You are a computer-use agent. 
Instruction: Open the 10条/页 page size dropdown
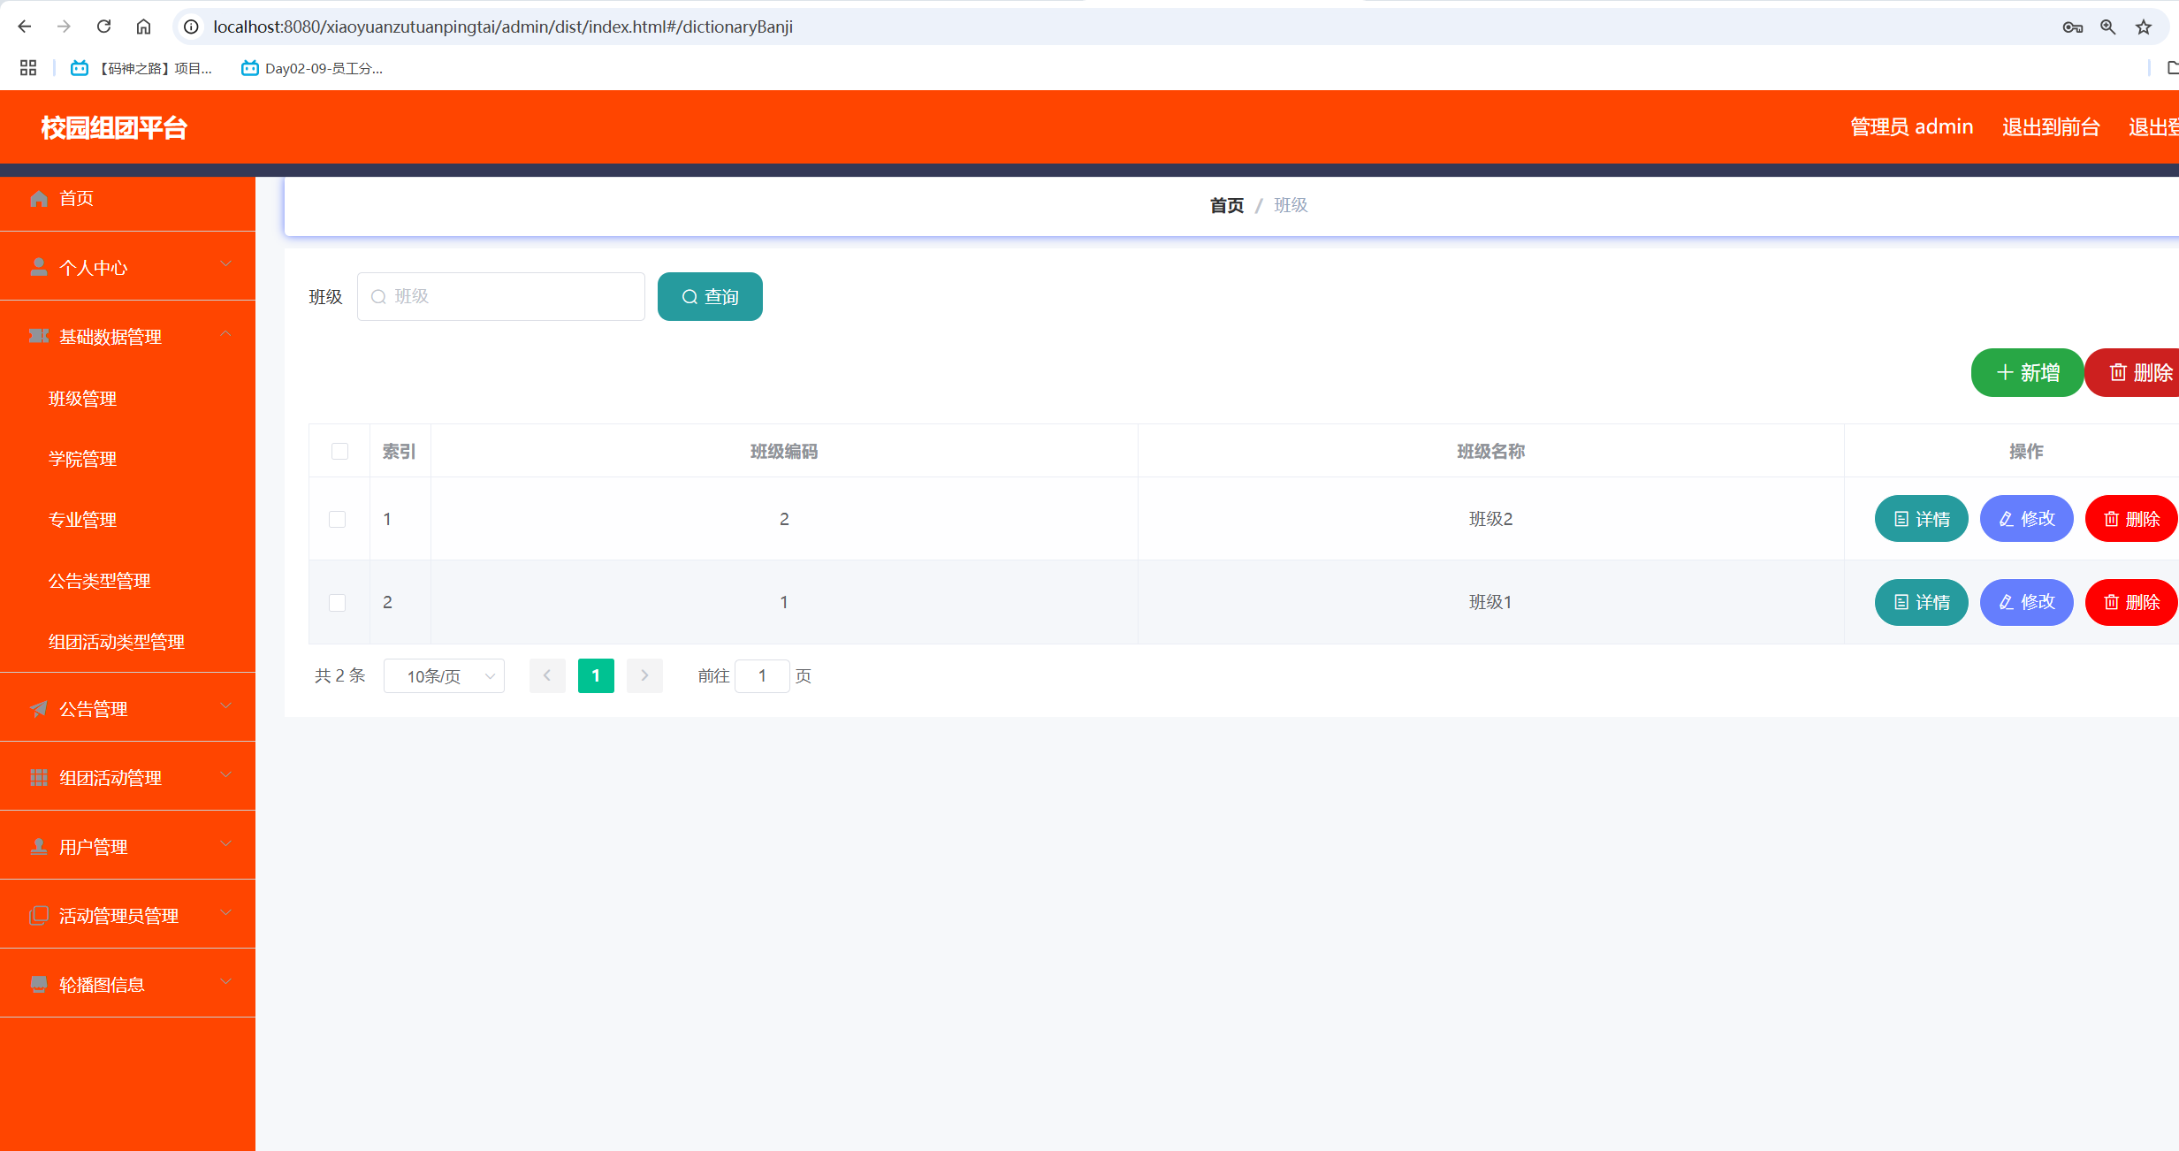point(444,676)
